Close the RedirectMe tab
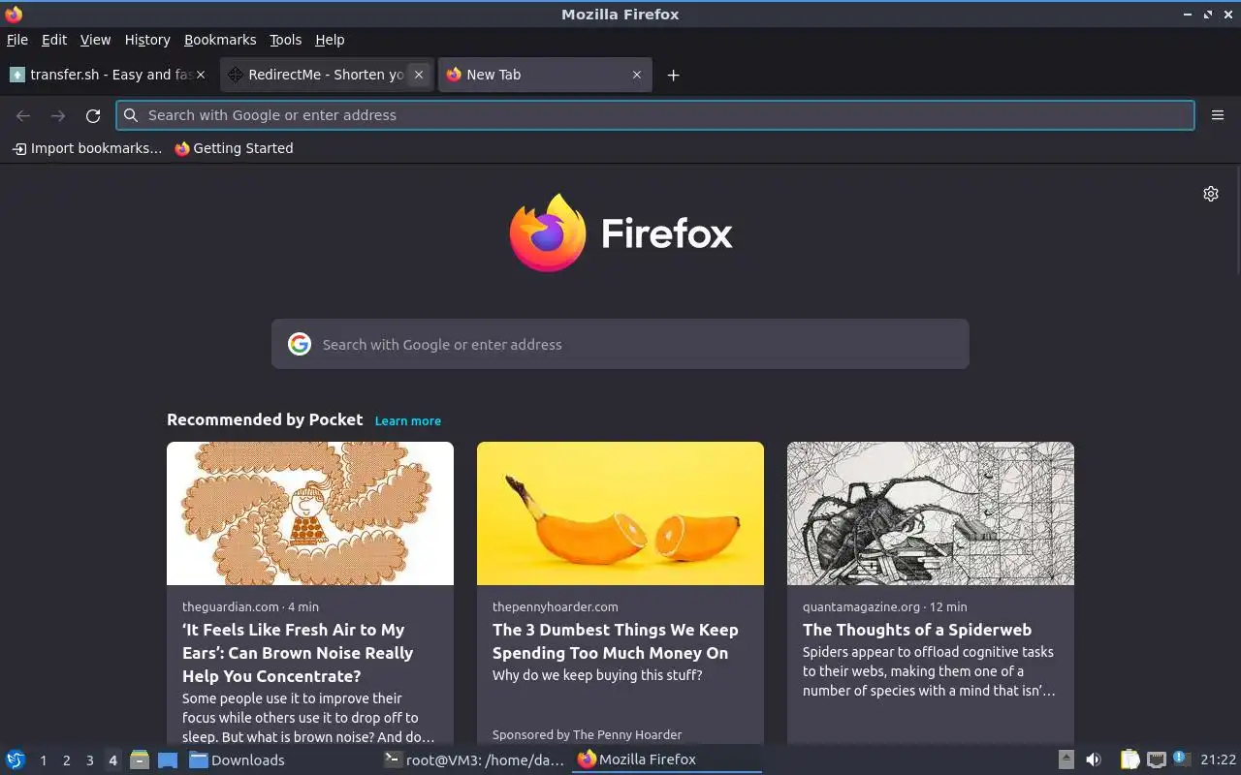 419,75
